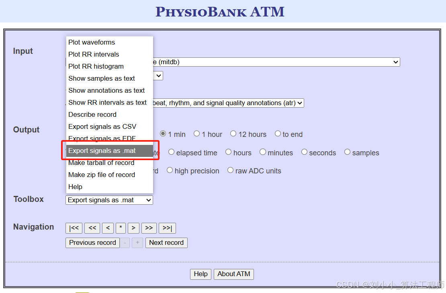Select Make zip file of record
This screenshot has height=293, width=446.
tap(110, 175)
